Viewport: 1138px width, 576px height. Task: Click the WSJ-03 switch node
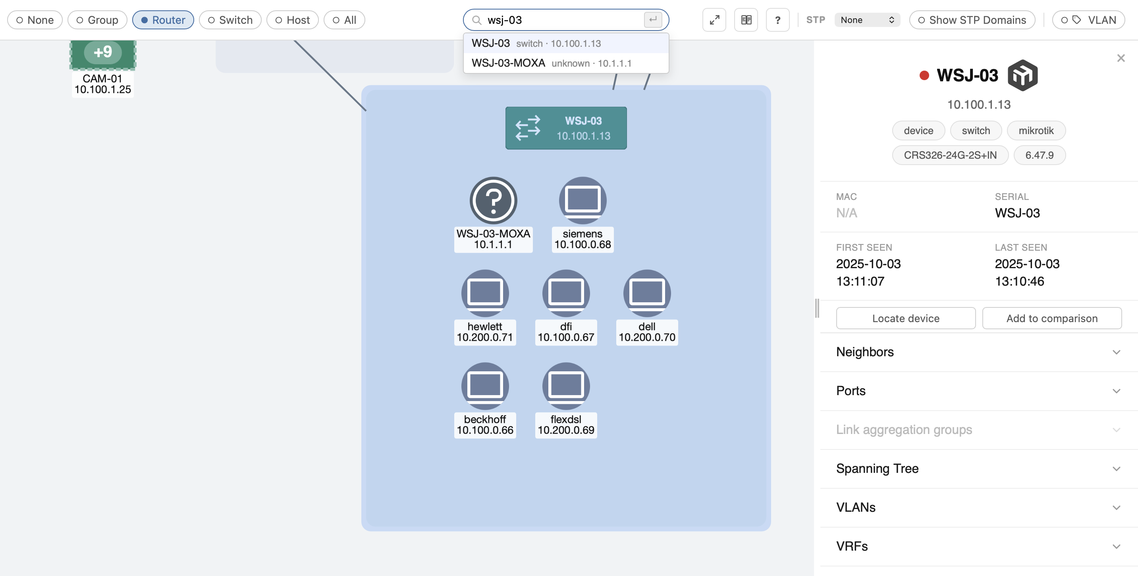[565, 128]
